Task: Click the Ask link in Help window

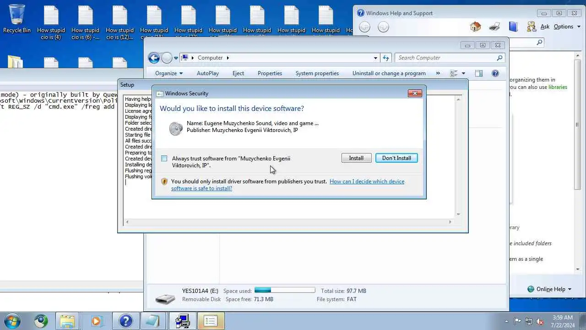Action: click(x=545, y=27)
